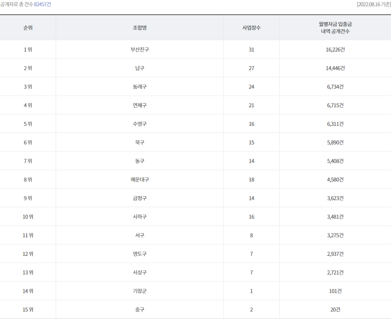Click 사업장수 21 in 연제구 row

coord(251,105)
